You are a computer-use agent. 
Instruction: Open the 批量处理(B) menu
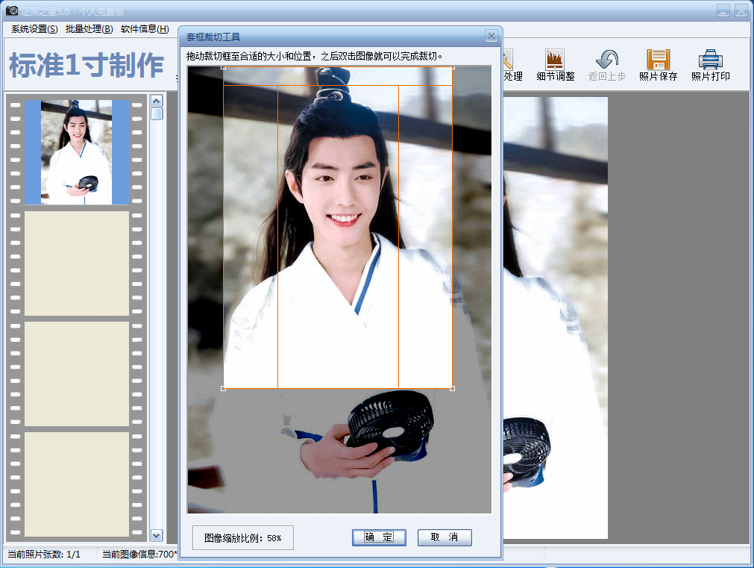[x=89, y=29]
